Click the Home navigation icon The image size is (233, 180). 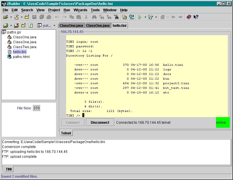163,17
